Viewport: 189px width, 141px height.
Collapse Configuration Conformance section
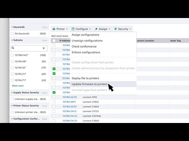[x=12, y=119]
